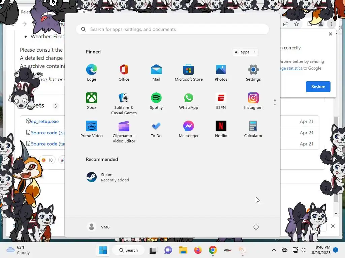Image resolution: width=345 pixels, height=258 pixels.
Task: Launch the Xbox app
Action: click(92, 101)
